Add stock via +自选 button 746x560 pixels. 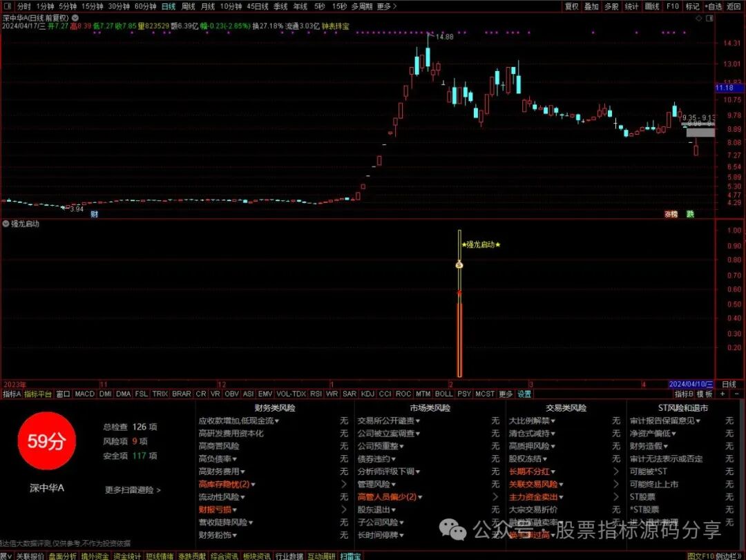(713, 6)
